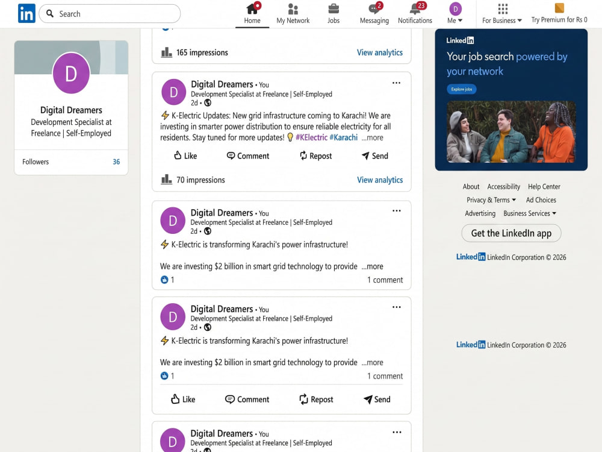602x452 pixels.
Task: Open the Digital Dreamers sidebar profile avatar
Action: pos(71,73)
